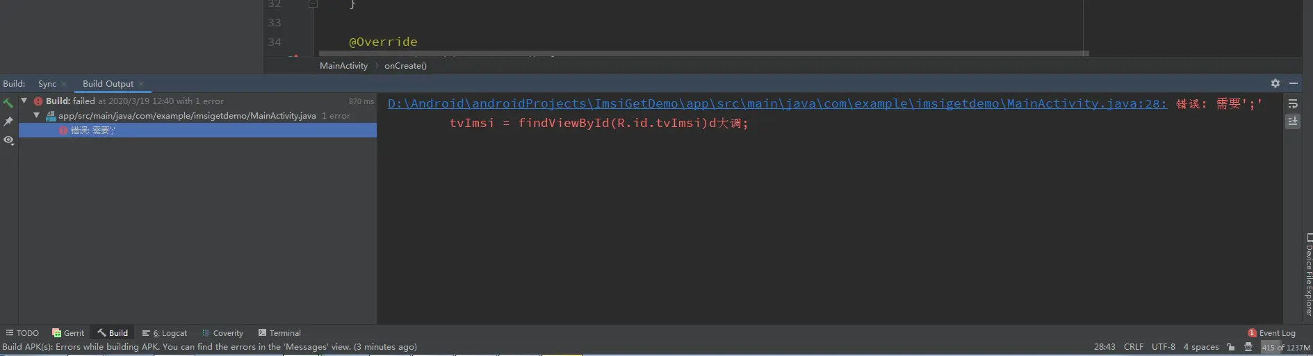
Task: Close the Sync tab
Action: tap(64, 84)
